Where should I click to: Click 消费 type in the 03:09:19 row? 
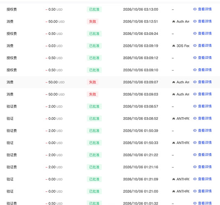10,46
